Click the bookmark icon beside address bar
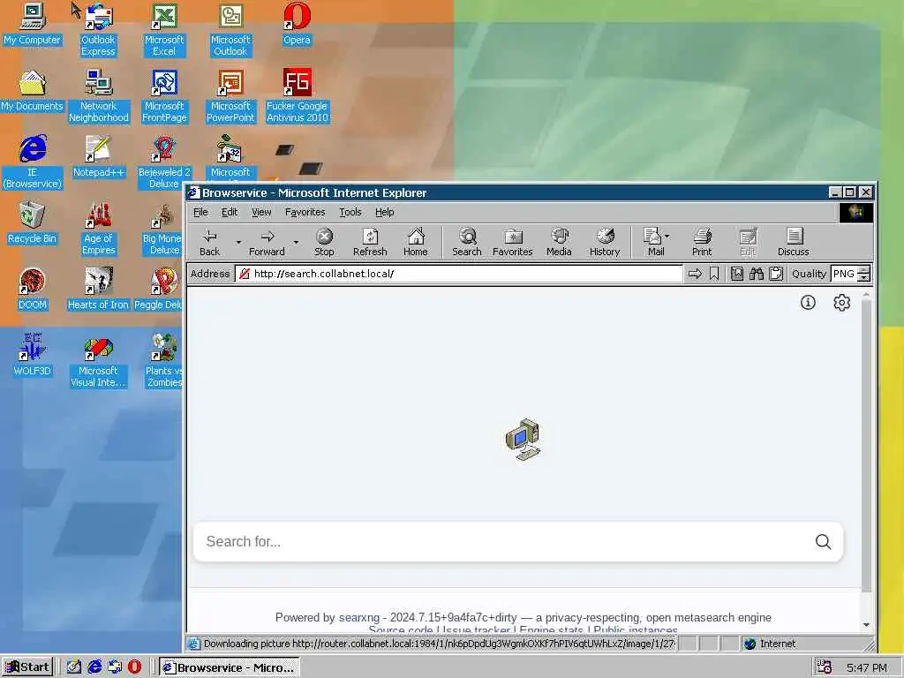Image resolution: width=904 pixels, height=678 pixels. 714,274
